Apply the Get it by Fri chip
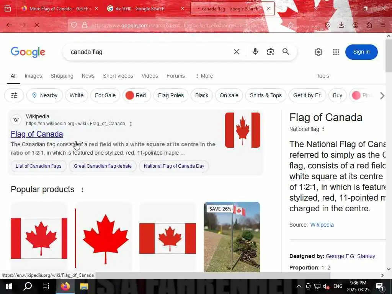The width and height of the screenshot is (392, 294). pos(307,95)
